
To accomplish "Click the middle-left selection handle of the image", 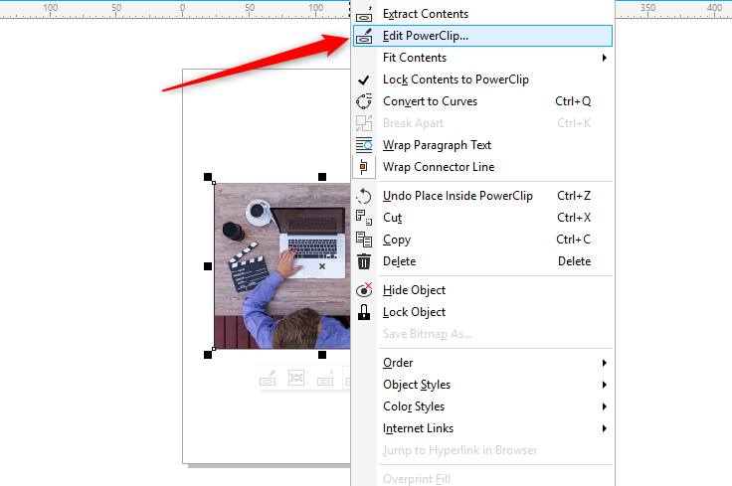I will coord(208,266).
